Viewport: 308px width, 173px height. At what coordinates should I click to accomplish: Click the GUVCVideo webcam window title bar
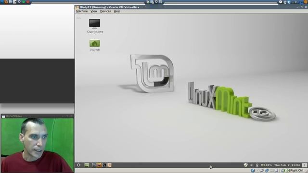click(38, 116)
